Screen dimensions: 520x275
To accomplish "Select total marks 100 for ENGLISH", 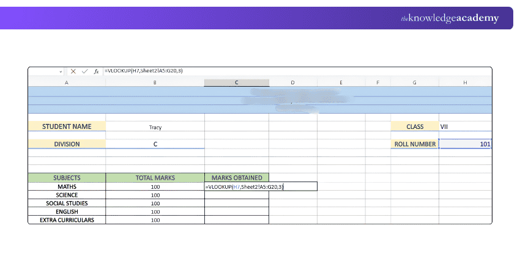I will 155,211.
